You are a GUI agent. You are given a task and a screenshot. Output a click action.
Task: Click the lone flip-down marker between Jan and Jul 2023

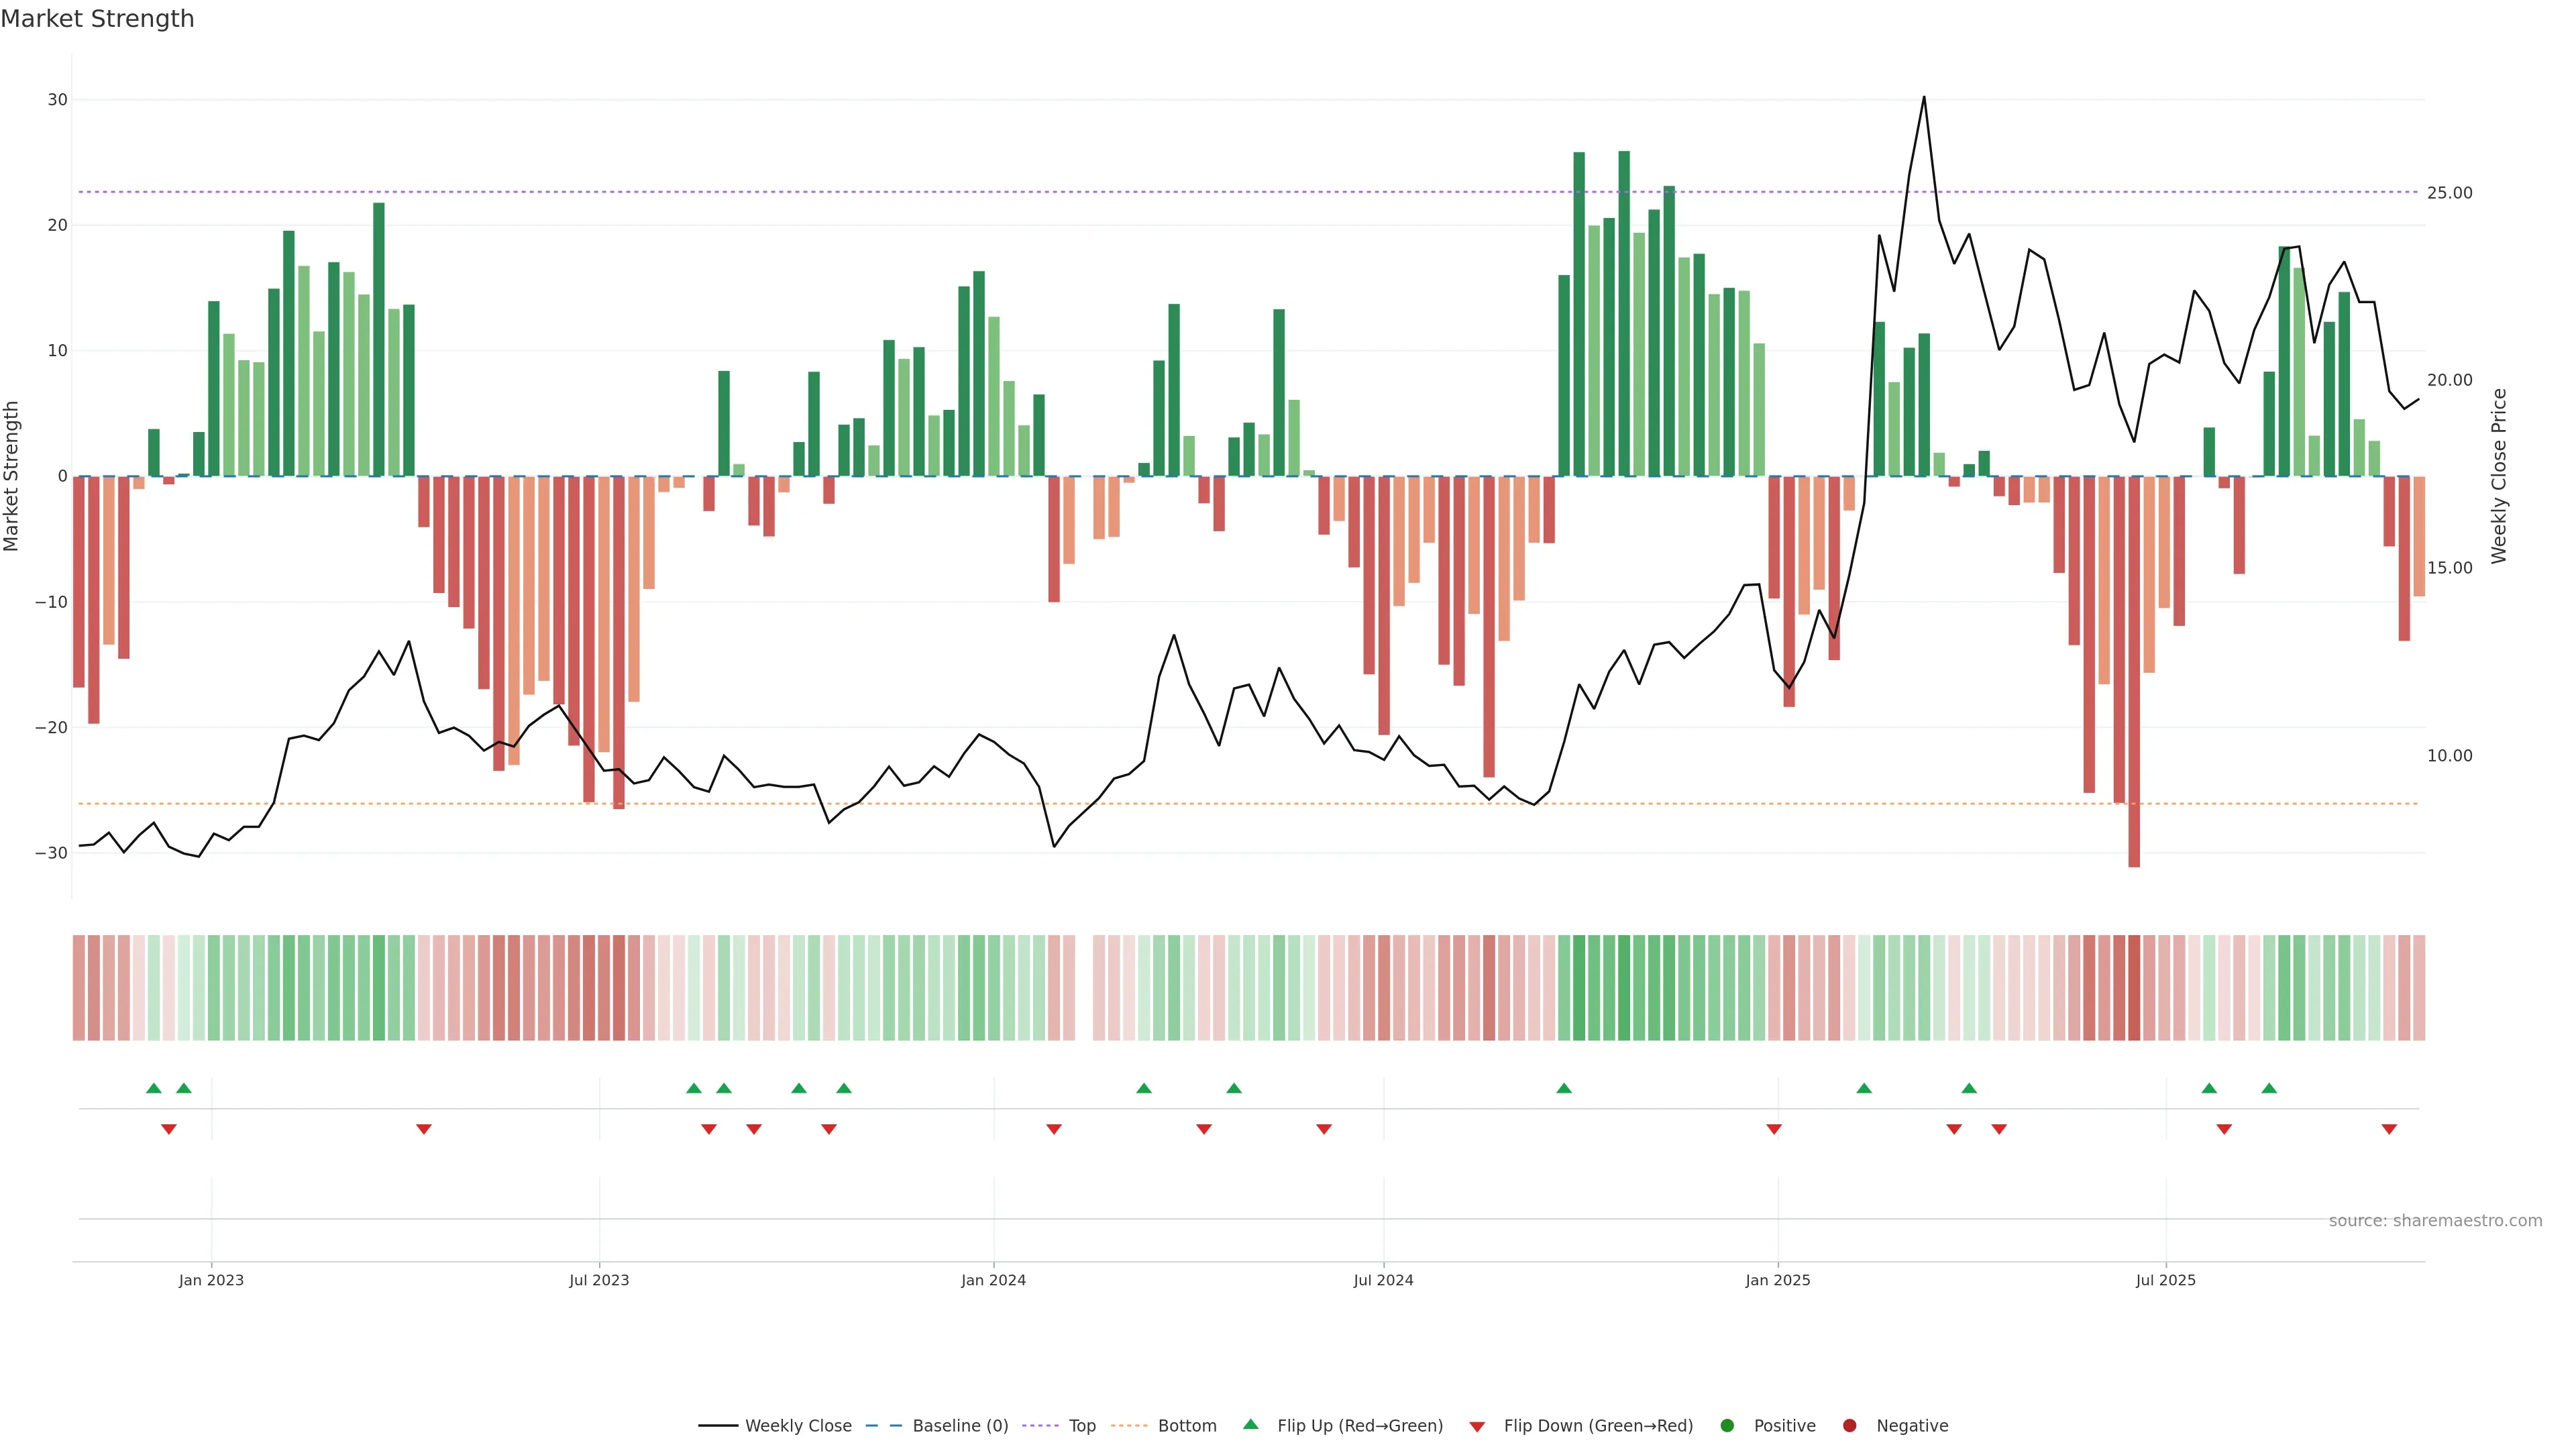424,1129
